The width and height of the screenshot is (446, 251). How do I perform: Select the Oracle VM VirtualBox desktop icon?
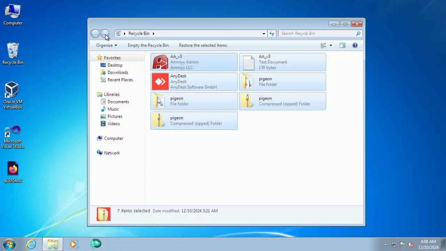tap(13, 96)
